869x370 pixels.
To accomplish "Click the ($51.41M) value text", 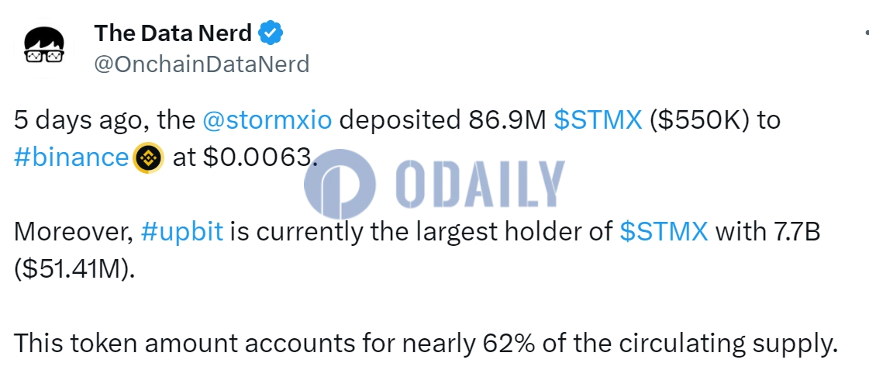I will coord(74,270).
